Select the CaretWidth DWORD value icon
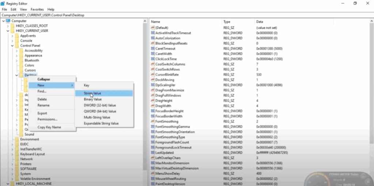 (x=153, y=54)
